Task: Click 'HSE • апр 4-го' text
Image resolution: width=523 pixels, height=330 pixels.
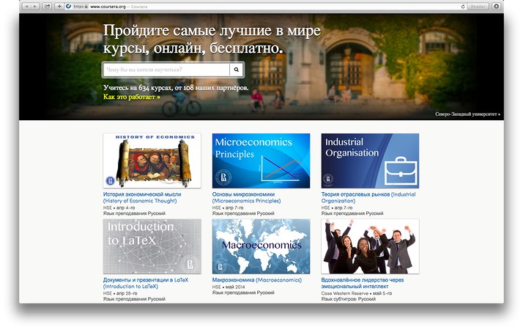Action: tap(119, 208)
